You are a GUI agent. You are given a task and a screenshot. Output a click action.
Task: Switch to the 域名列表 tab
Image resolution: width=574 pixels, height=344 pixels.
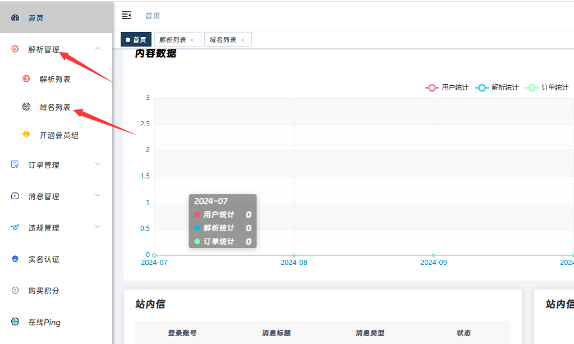(x=223, y=40)
